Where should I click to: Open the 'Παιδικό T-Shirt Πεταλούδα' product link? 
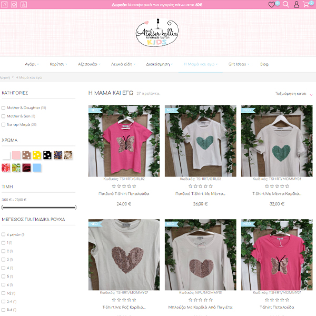124,194
